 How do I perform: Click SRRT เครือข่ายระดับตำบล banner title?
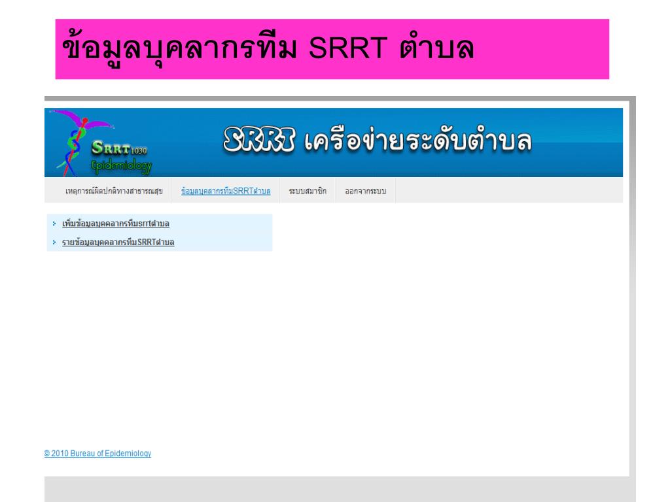click(x=378, y=140)
